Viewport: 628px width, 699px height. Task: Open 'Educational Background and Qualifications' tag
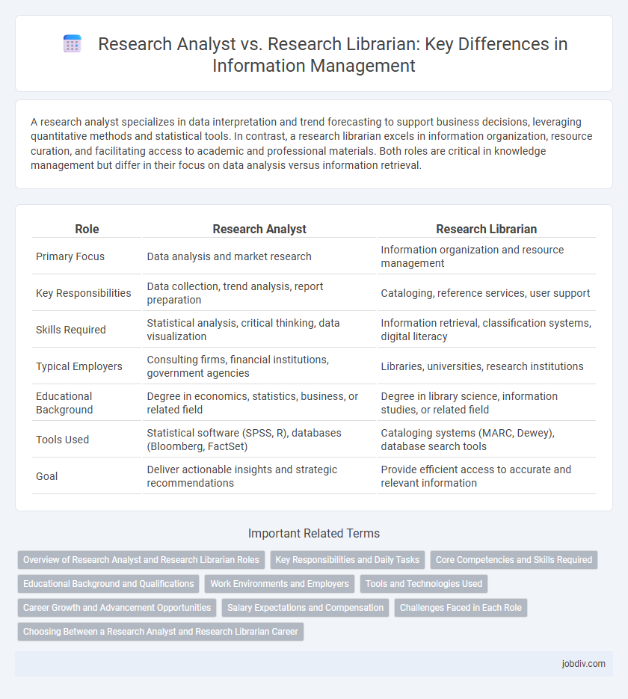[x=108, y=584]
